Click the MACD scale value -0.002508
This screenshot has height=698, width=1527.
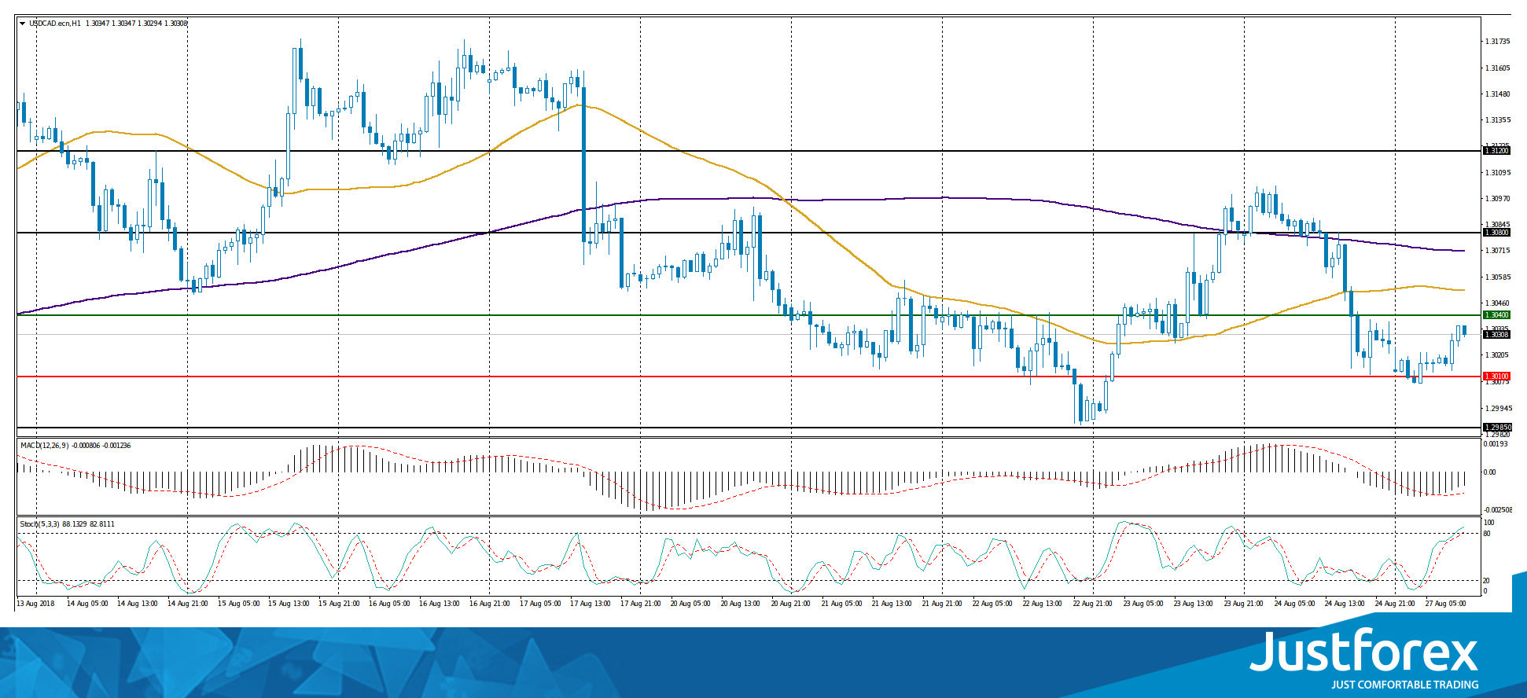(x=1496, y=511)
